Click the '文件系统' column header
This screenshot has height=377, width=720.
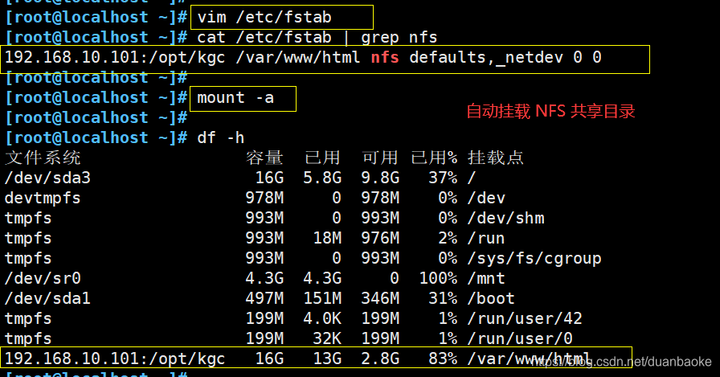point(43,158)
